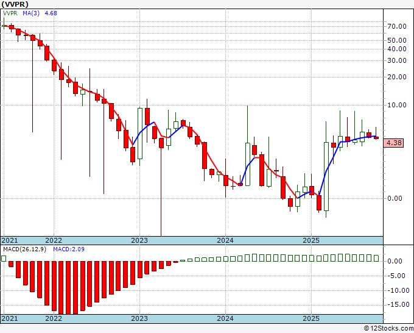Viewport: 414px width, 333px height.
Task: Click the first green MACD bar at 2021
Action: (4, 259)
